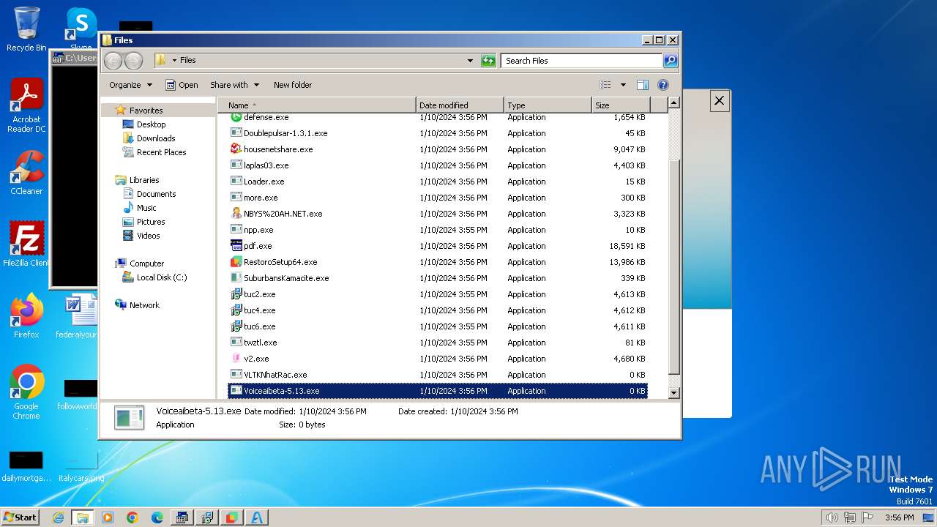Sort by Date modified column header
The width and height of the screenshot is (937, 527).
coord(460,105)
